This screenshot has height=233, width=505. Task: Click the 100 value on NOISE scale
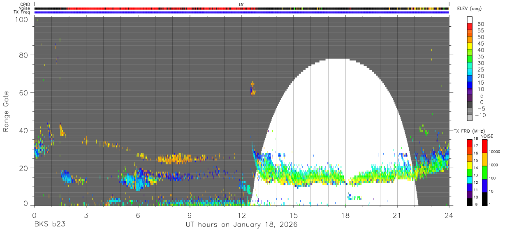pyautogui.click(x=492, y=178)
